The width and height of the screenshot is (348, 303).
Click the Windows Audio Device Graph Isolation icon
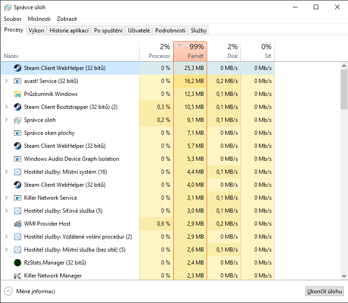click(x=18, y=159)
